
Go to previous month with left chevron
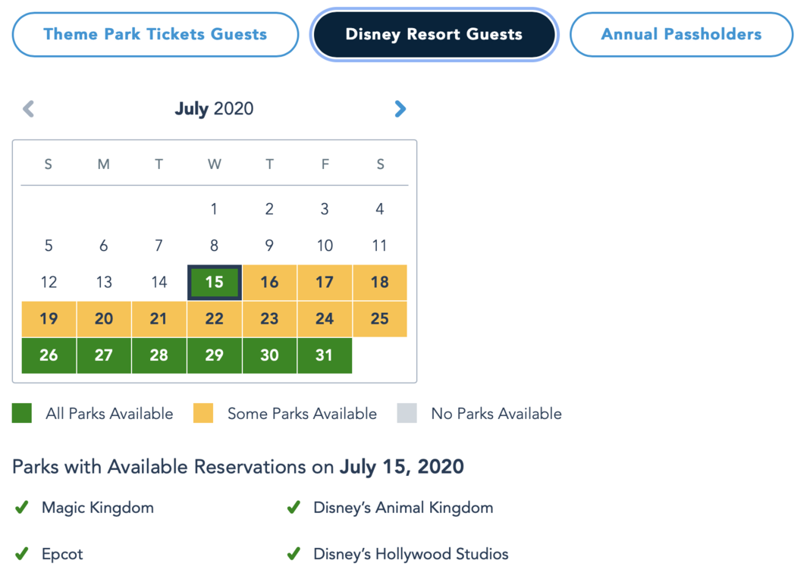(28, 109)
